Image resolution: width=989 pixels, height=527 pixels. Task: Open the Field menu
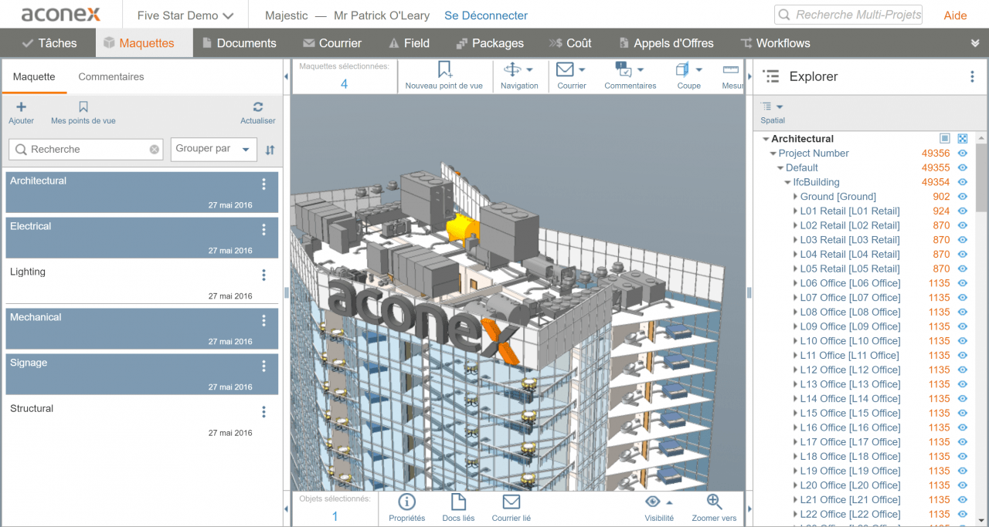coord(409,43)
